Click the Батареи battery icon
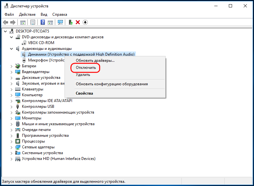254x186 pixels. coord(17,66)
